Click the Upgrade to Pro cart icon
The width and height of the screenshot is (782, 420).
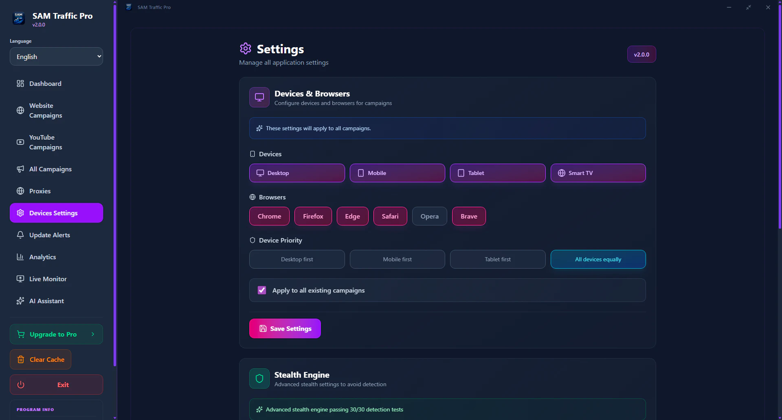pos(21,334)
